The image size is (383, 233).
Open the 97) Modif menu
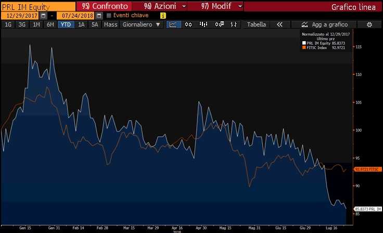(216, 6)
